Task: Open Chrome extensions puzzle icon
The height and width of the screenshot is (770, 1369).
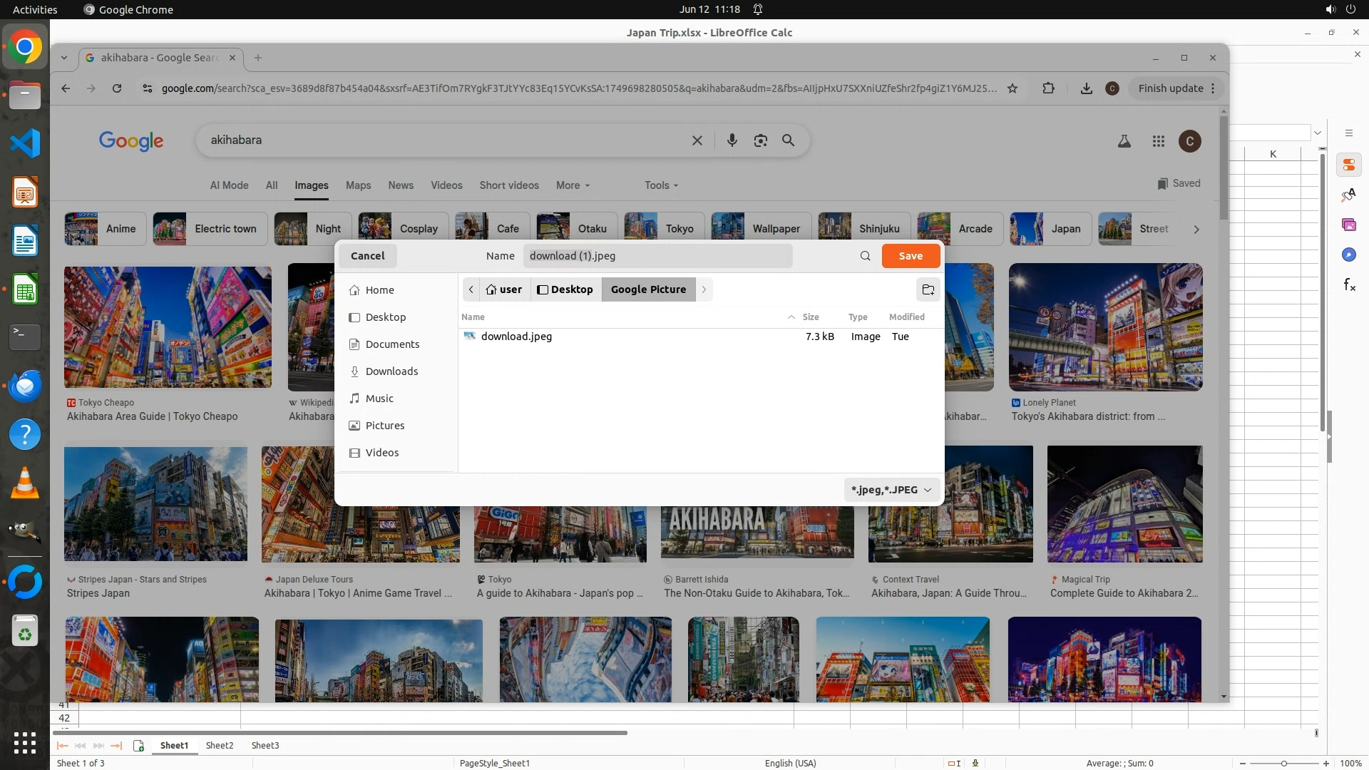Action: [x=1048, y=88]
